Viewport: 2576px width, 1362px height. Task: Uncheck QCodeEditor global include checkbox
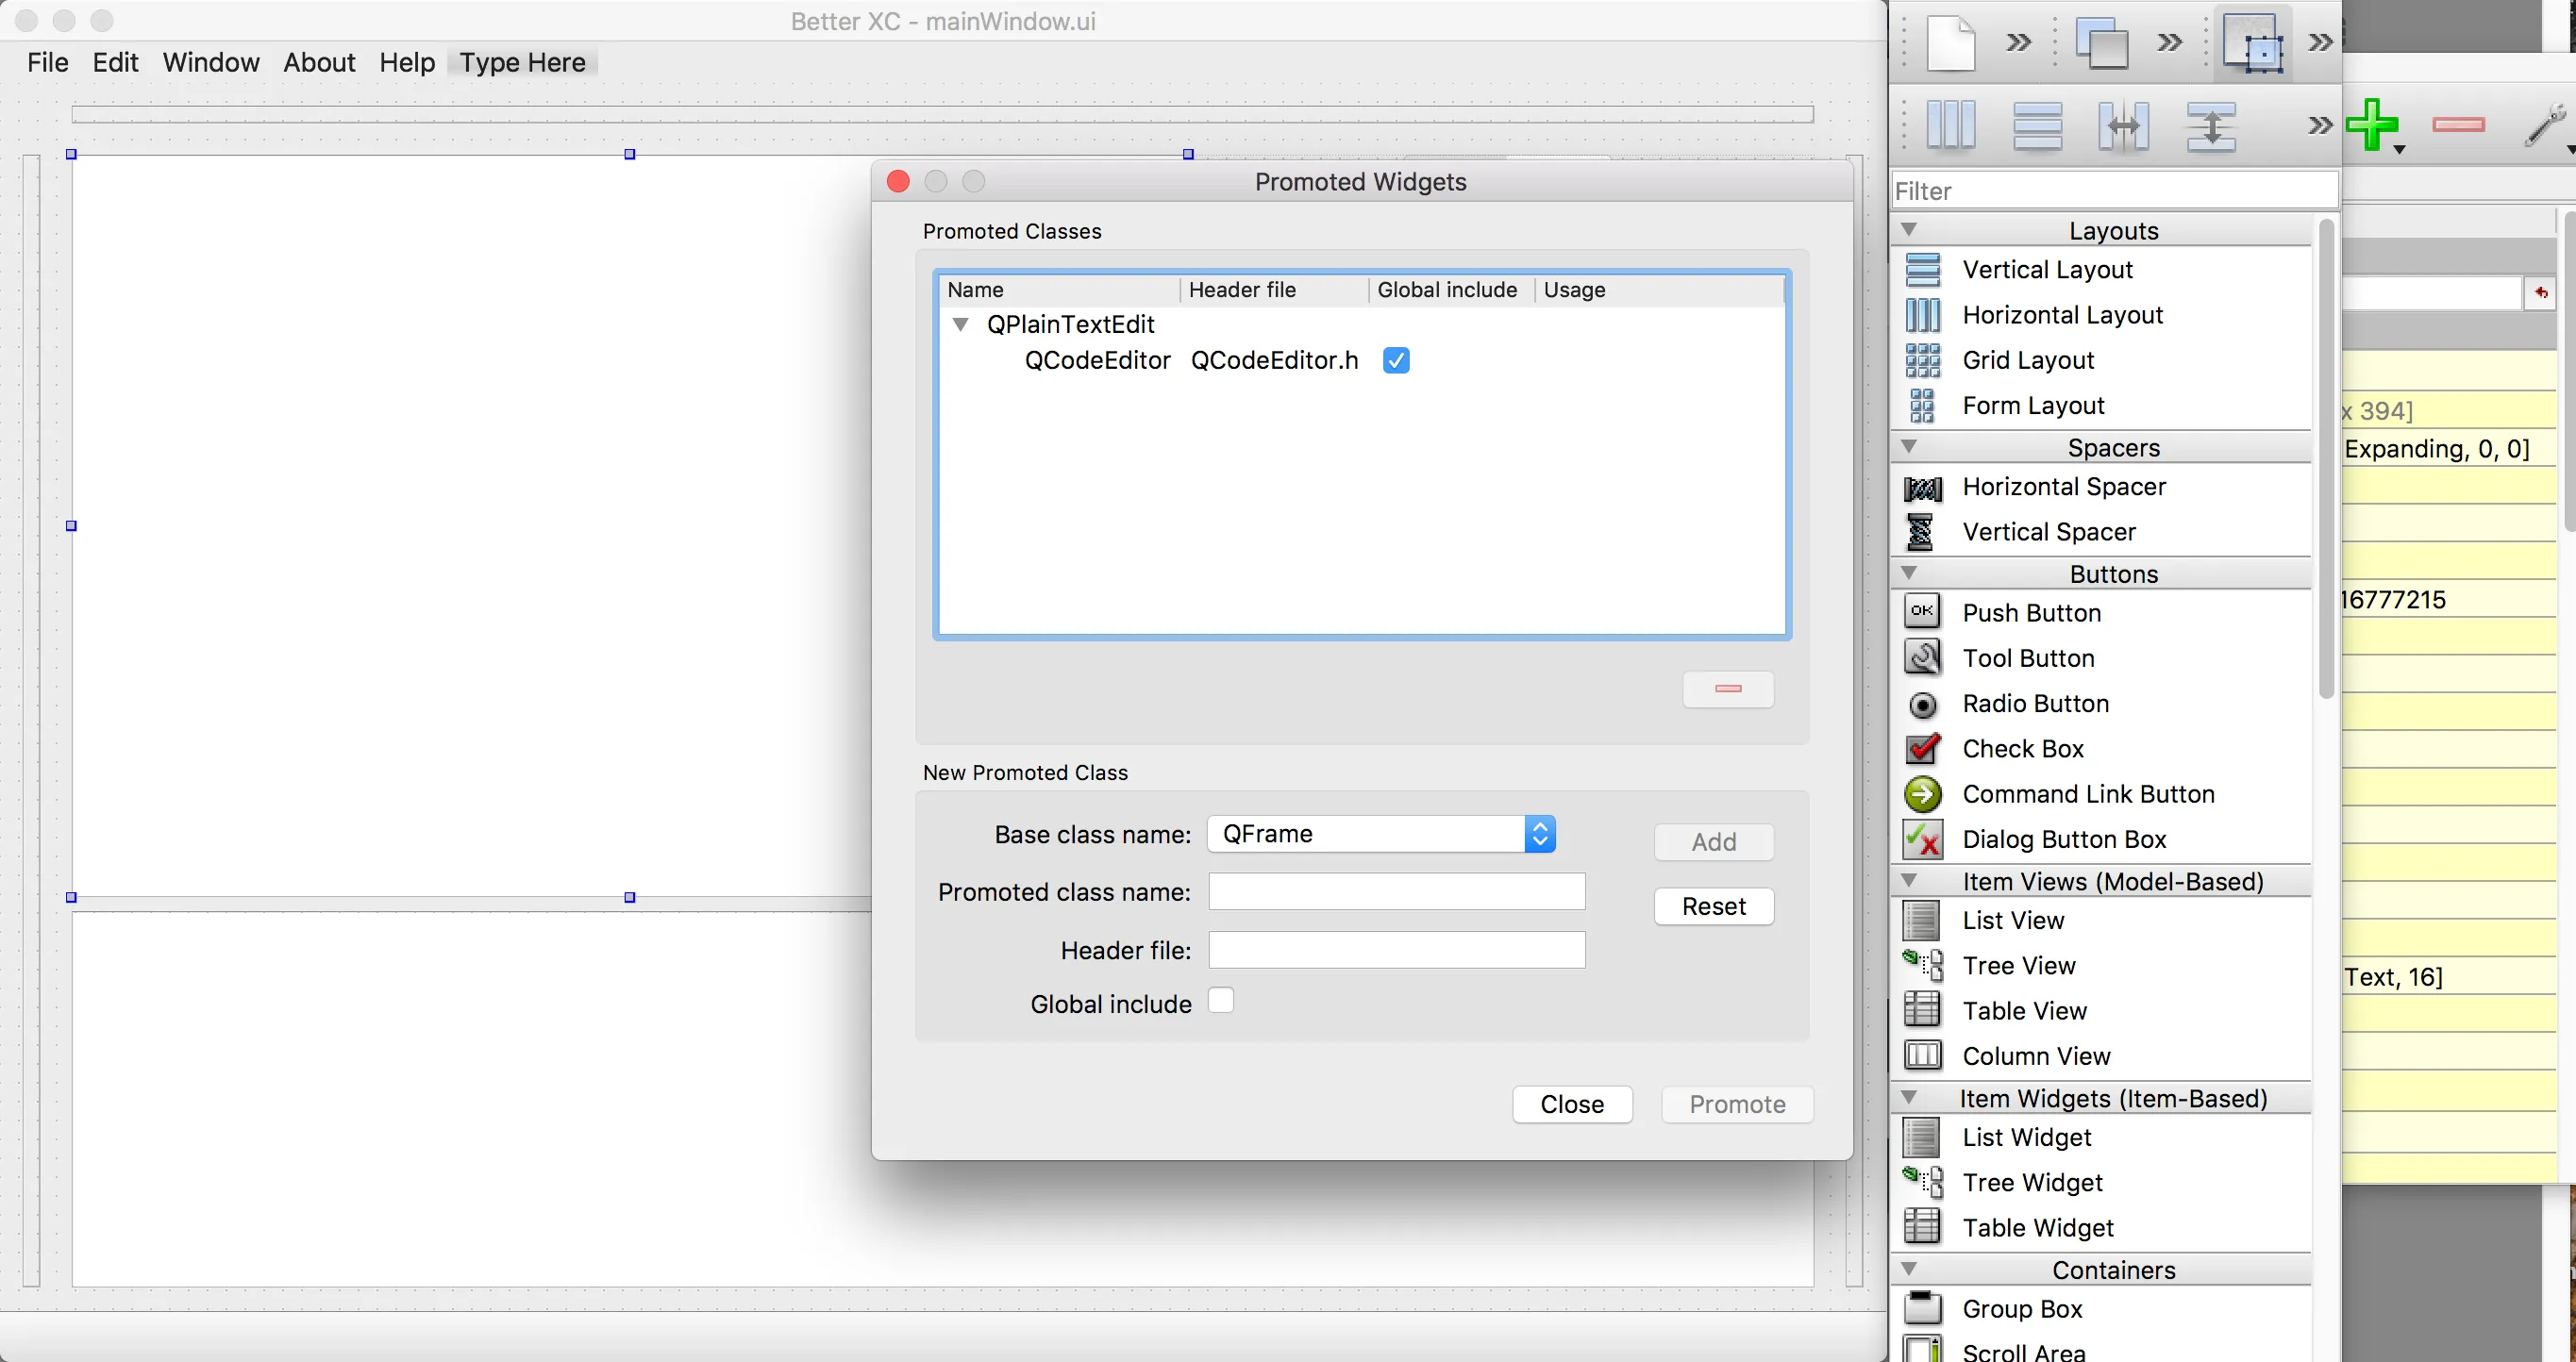[1396, 359]
